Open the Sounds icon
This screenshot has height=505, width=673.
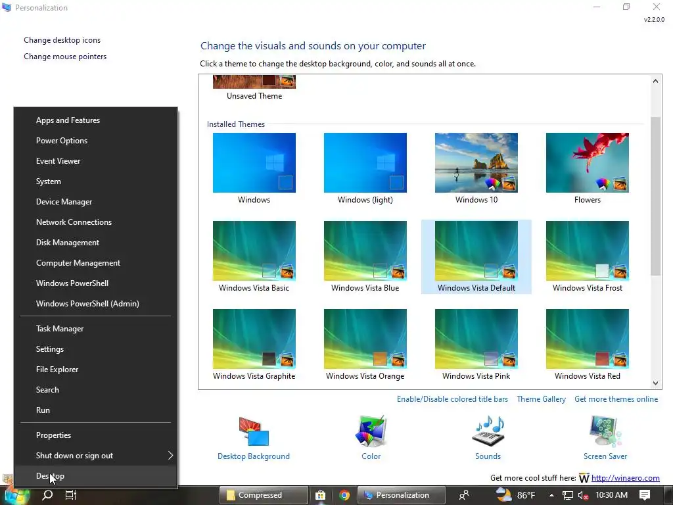(x=488, y=432)
